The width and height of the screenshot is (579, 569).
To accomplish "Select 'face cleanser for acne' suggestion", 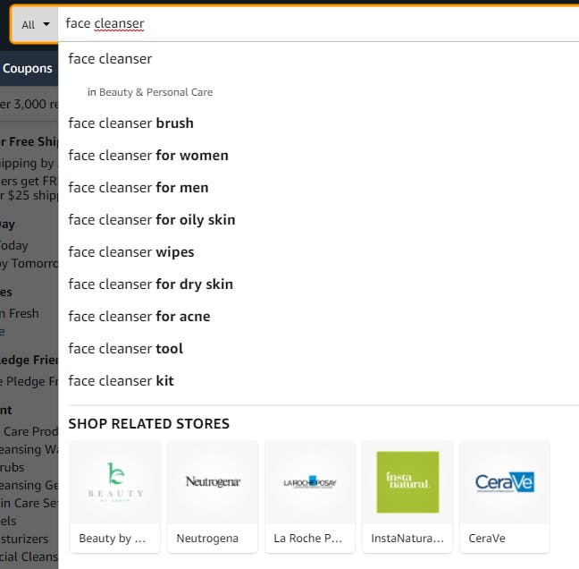I will [x=139, y=317].
